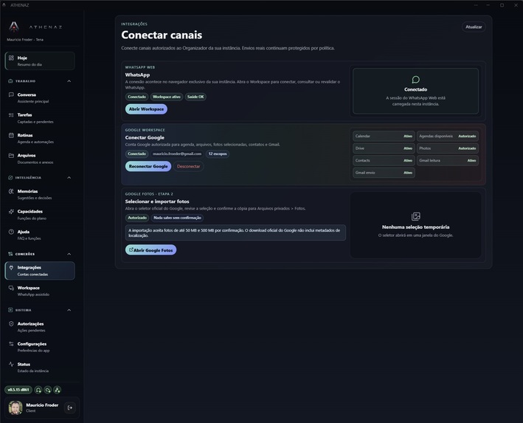
Task: Click the Status pulse icon
Action: tap(11, 364)
